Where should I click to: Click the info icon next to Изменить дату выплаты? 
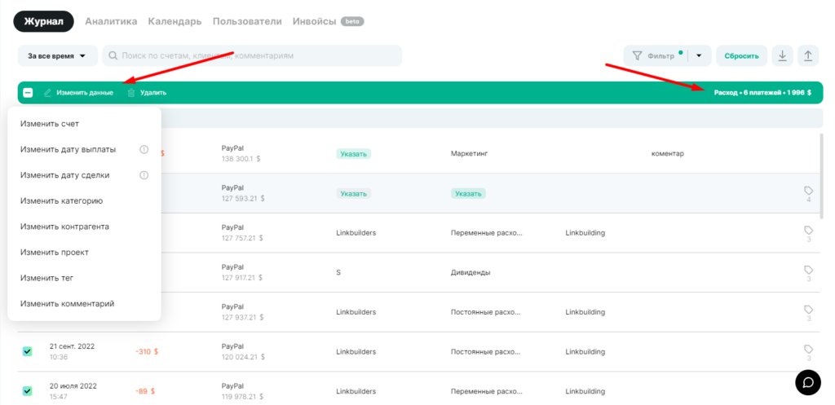144,150
